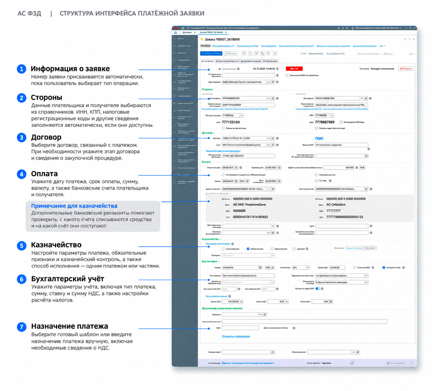
Task: Open the Инструкции form tab
Action: click(x=270, y=61)
